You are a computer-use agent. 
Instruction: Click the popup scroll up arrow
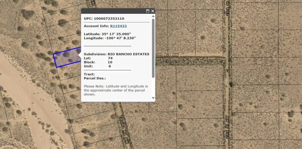pyautogui.click(x=153, y=16)
